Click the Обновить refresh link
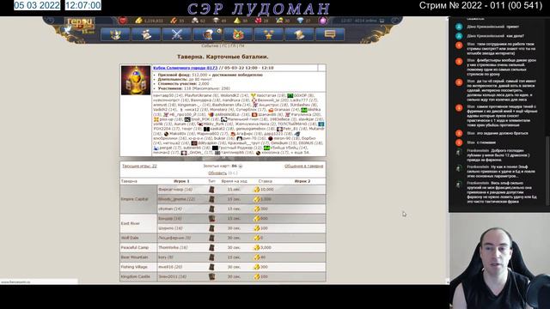Screen dimensions: 550x309 click(x=217, y=173)
